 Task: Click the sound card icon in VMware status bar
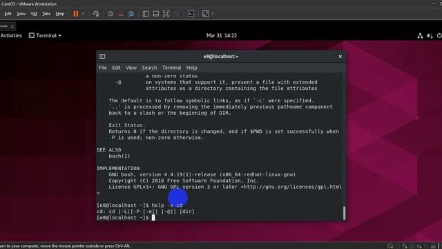[x=419, y=246]
